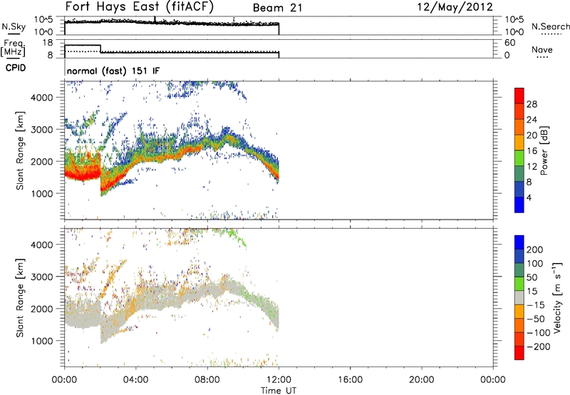Click the 'CPID' label

click(x=16, y=68)
